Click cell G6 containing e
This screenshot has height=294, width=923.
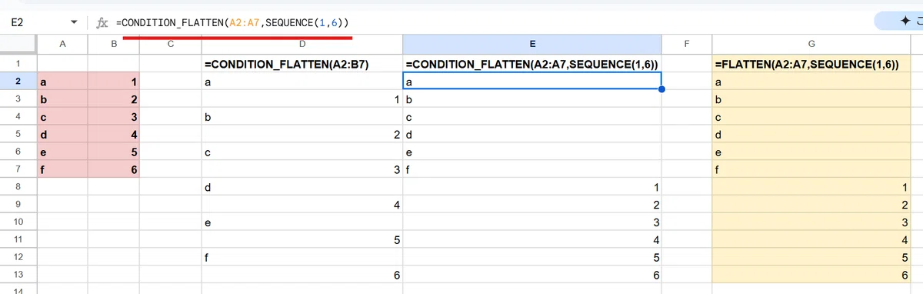811,152
